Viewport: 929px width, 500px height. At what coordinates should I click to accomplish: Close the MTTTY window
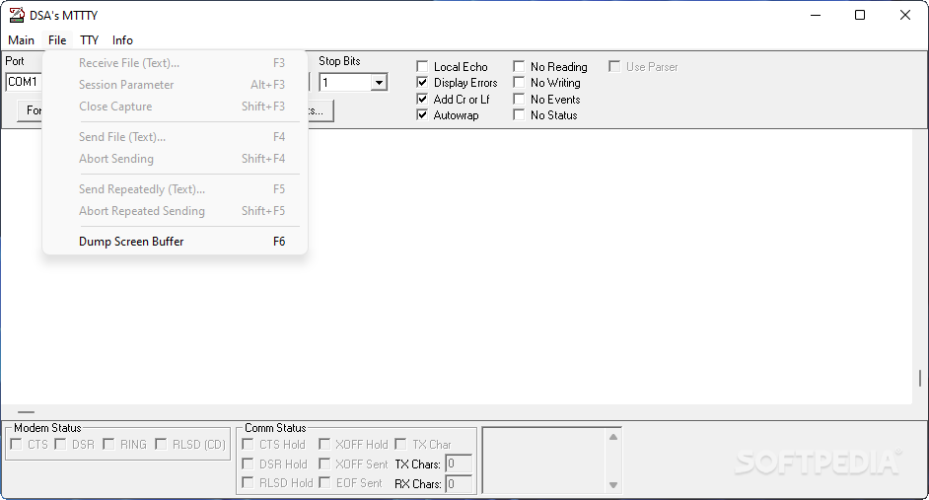tap(905, 16)
